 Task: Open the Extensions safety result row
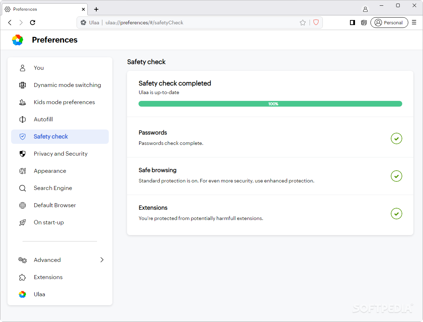[x=270, y=215]
